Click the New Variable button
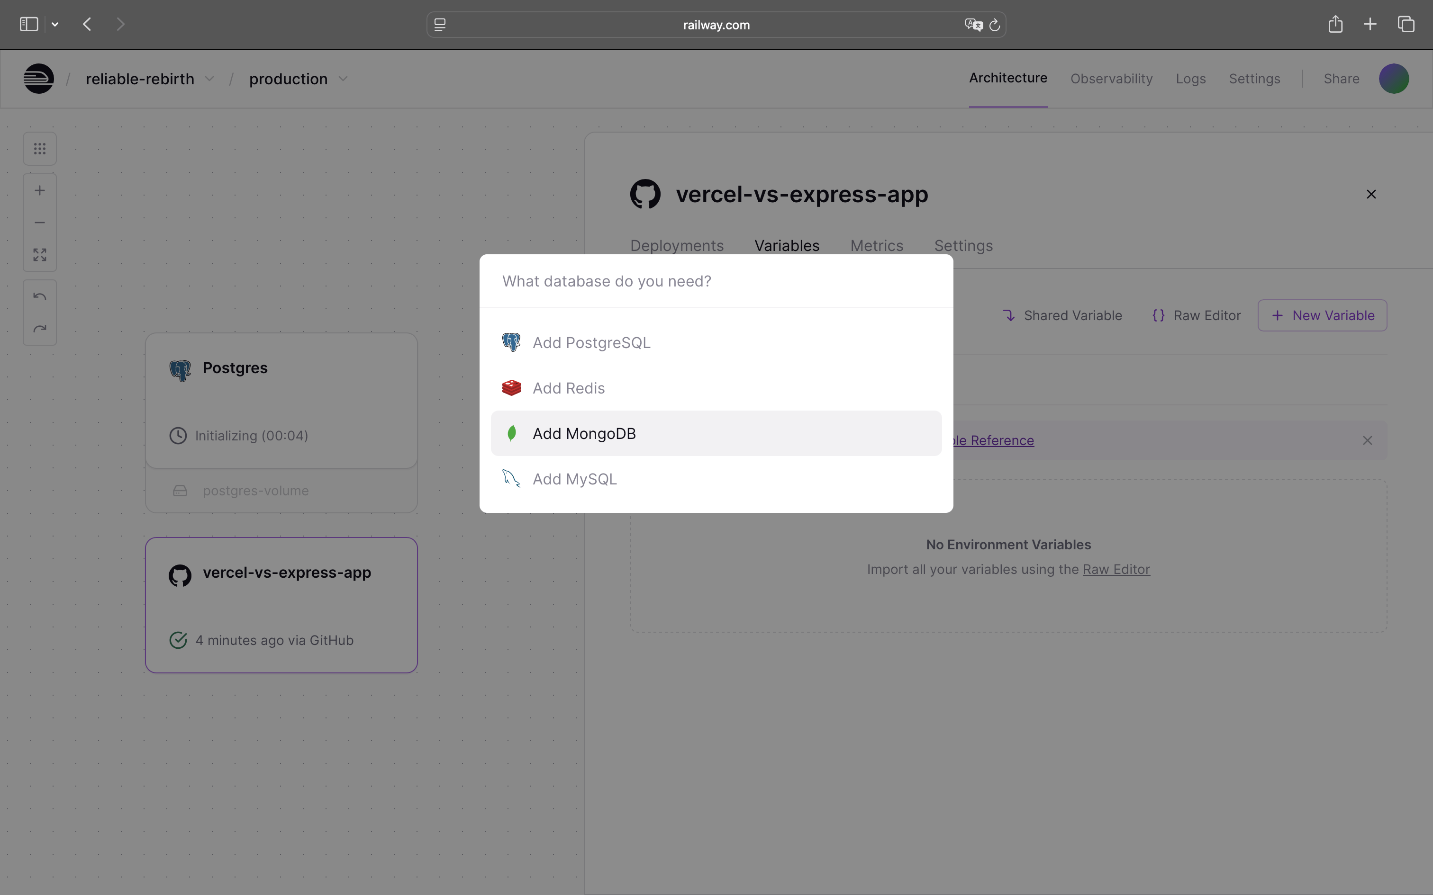Viewport: 1433px width, 895px height. pos(1322,315)
